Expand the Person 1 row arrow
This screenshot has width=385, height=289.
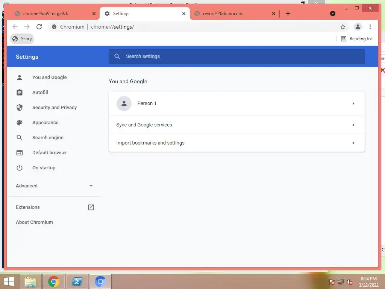click(x=353, y=103)
